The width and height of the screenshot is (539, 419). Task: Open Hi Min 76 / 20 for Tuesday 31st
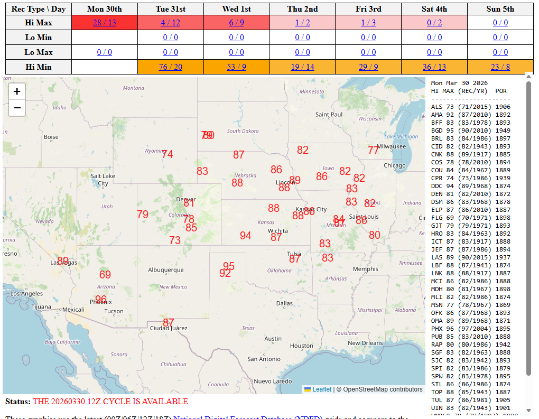point(170,67)
